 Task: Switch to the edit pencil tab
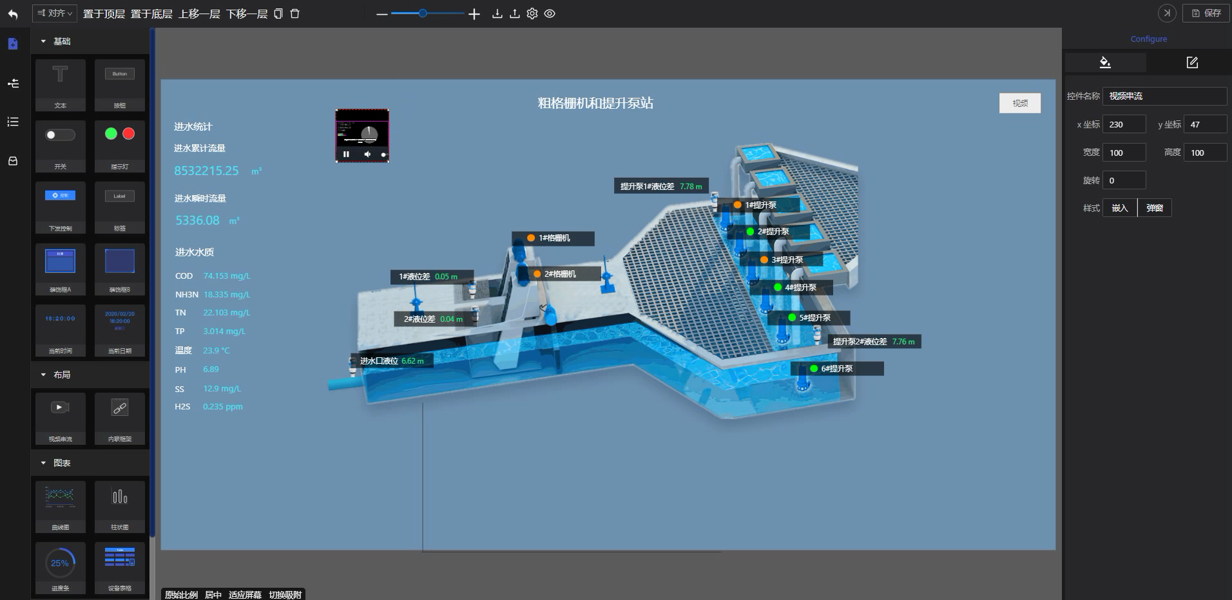1192,62
